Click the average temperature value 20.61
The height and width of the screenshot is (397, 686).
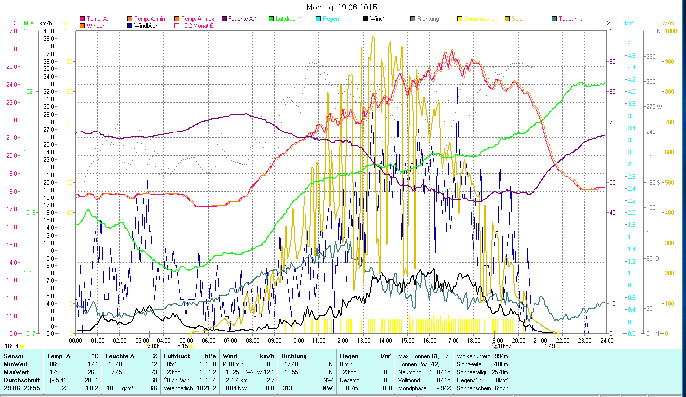pyautogui.click(x=93, y=380)
